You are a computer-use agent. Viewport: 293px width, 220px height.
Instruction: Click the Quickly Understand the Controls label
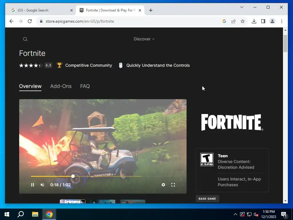158,65
